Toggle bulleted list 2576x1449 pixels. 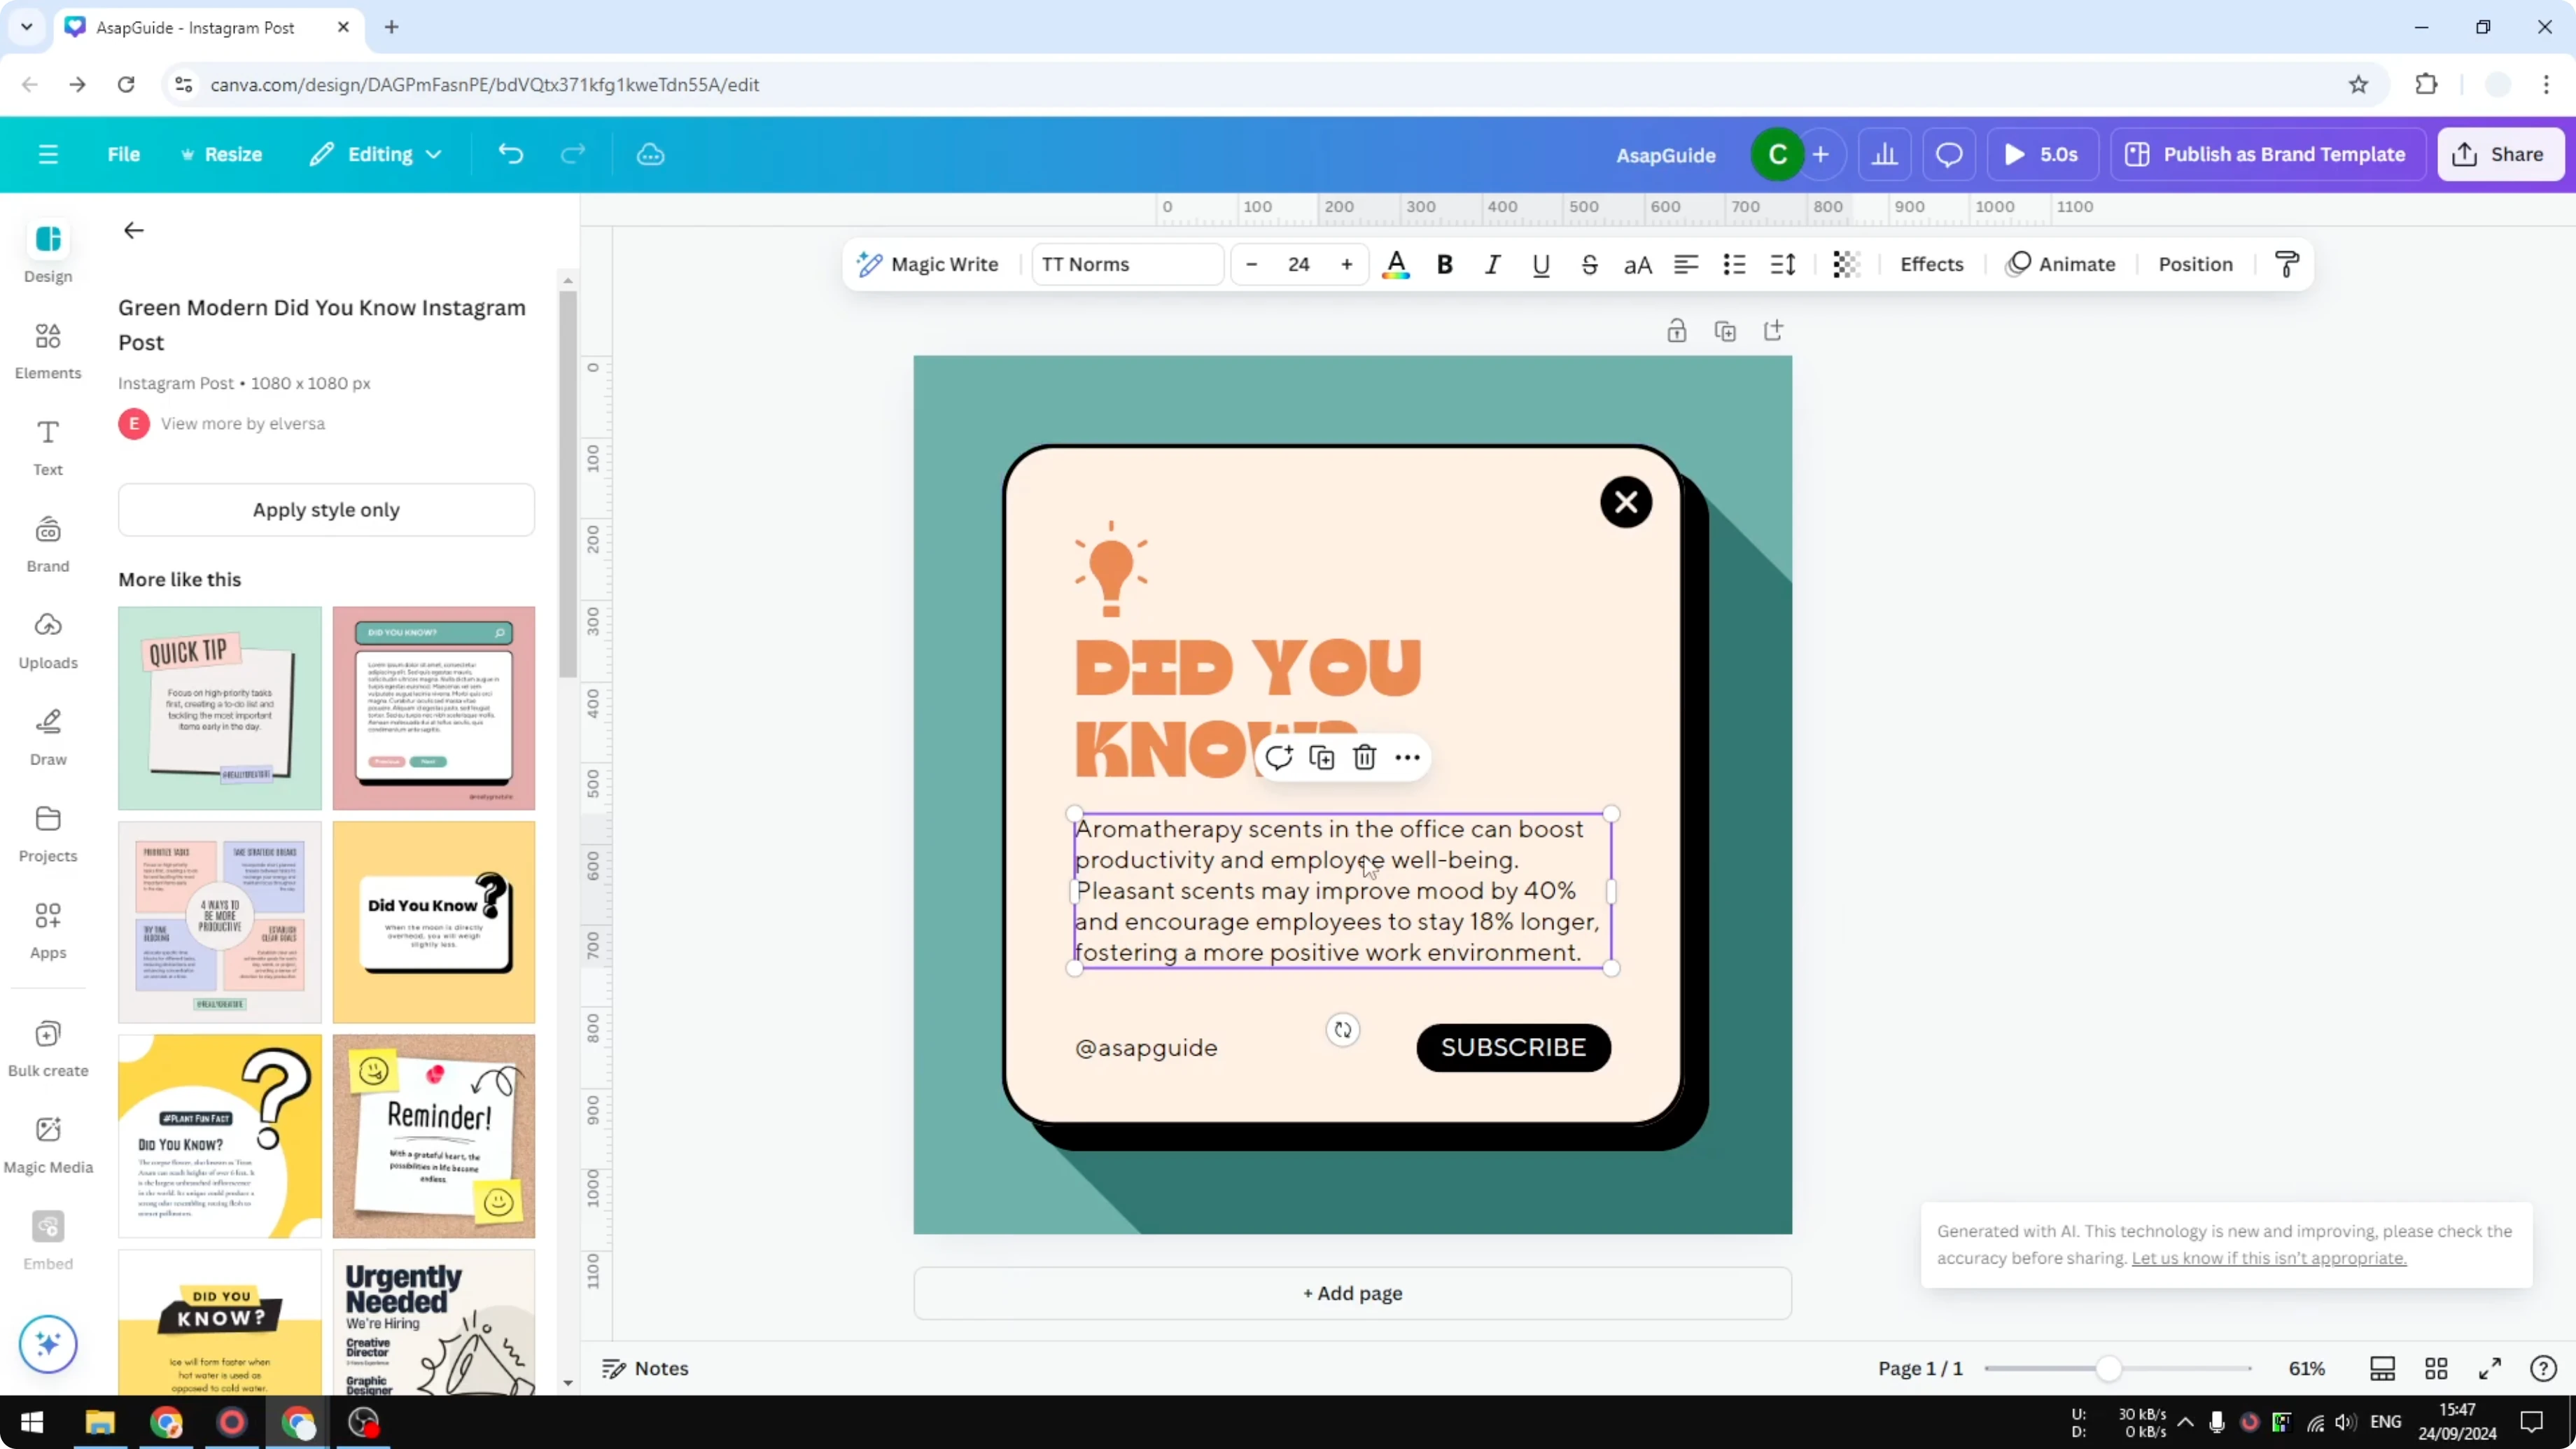1734,264
